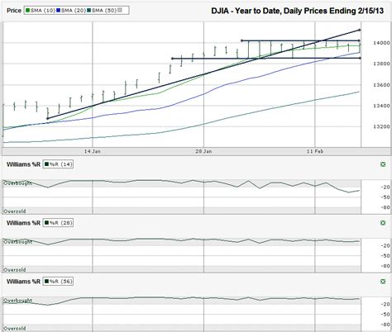The height and width of the screenshot is (332, 392).
Task: Click the 13600 price axis label
Action: (x=381, y=85)
